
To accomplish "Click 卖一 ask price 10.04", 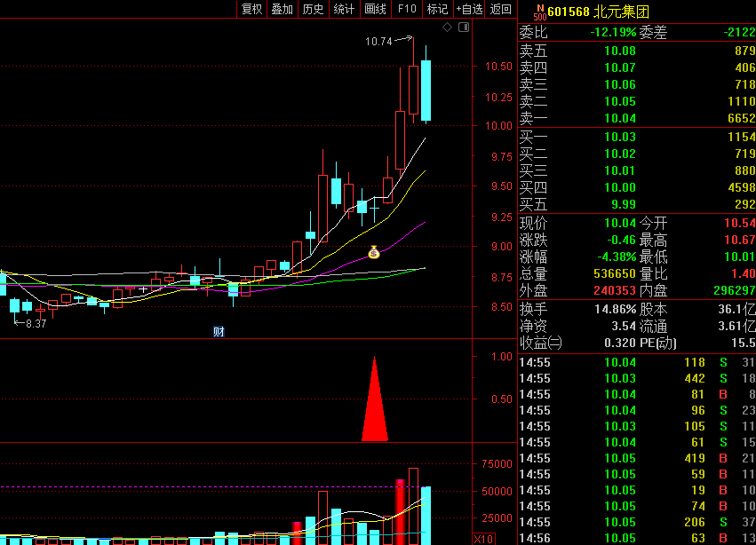I will click(x=619, y=118).
